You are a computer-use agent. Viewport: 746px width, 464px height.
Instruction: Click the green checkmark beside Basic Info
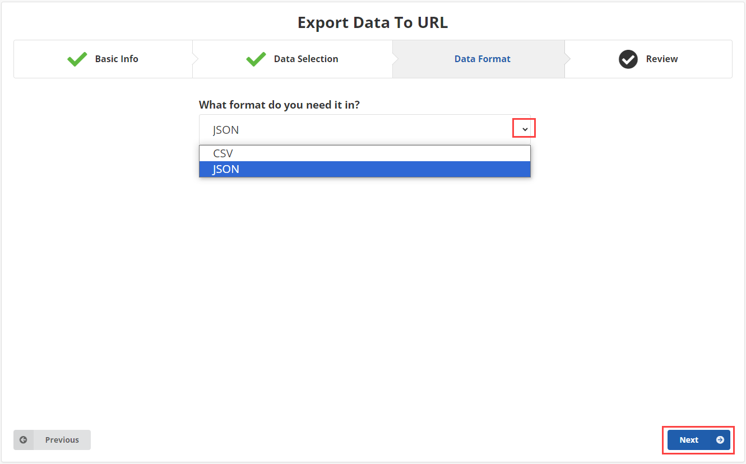click(77, 59)
